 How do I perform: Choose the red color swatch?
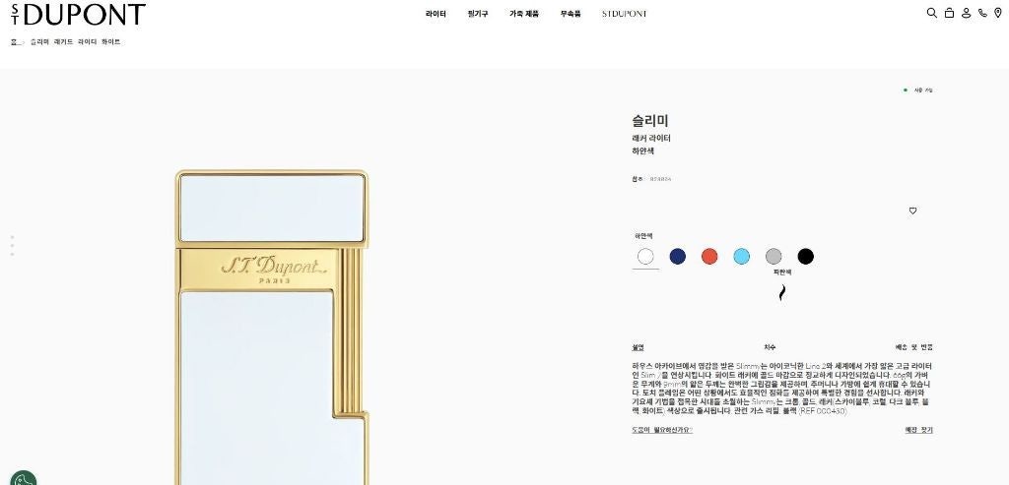point(709,257)
